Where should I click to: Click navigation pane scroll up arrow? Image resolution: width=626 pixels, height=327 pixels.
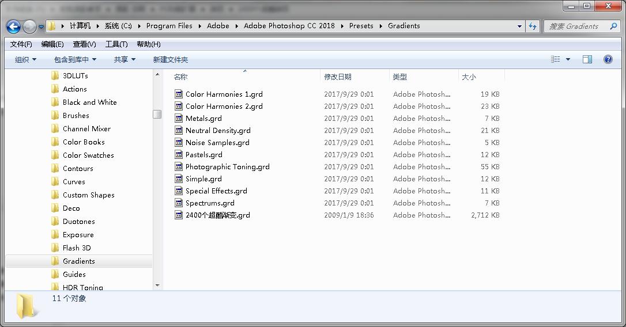coord(157,74)
